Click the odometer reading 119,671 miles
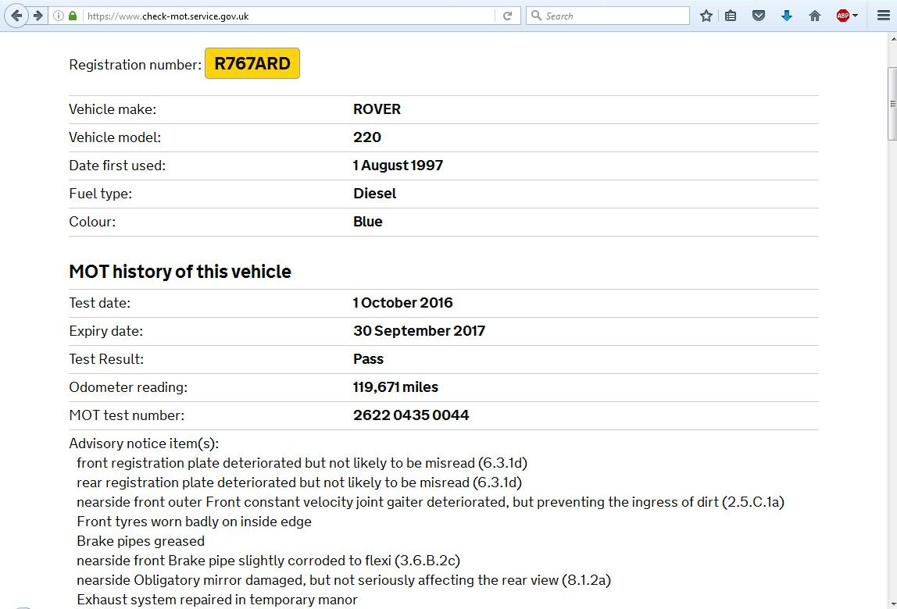The image size is (897, 609). (x=396, y=387)
